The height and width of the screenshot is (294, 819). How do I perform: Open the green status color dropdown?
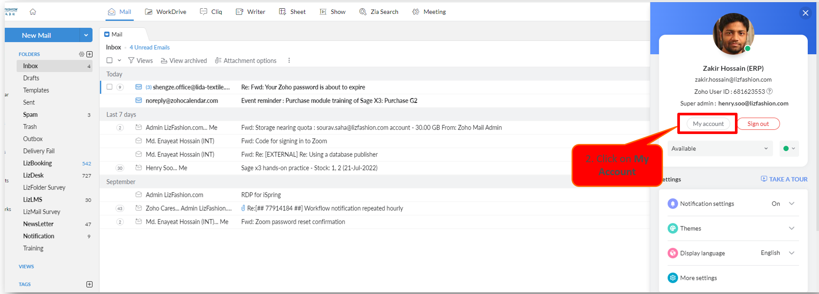[x=789, y=148]
